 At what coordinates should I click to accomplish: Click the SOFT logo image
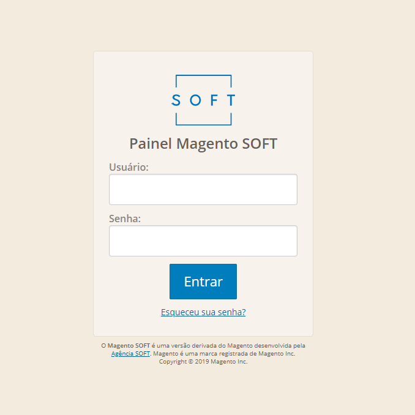pyautogui.click(x=203, y=100)
